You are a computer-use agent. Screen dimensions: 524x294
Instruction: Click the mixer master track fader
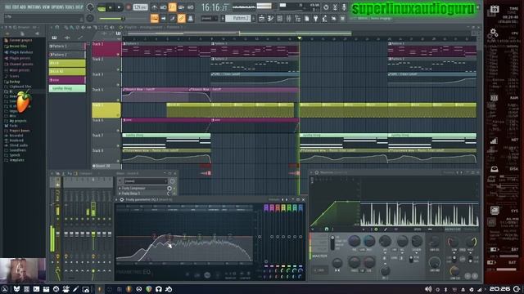[x=57, y=234]
